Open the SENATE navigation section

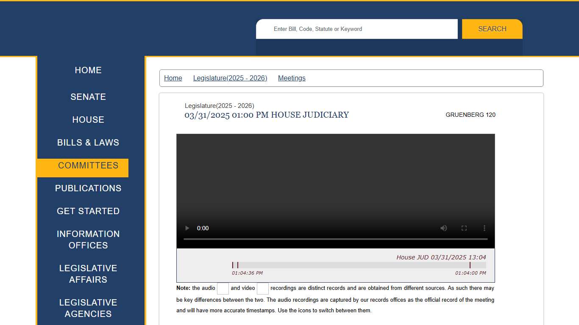88,97
